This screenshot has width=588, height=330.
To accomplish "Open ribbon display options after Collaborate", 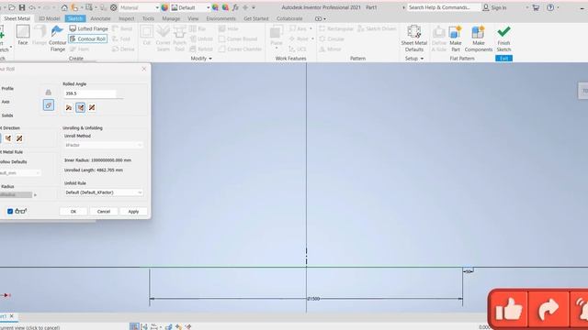I will coord(321,18).
